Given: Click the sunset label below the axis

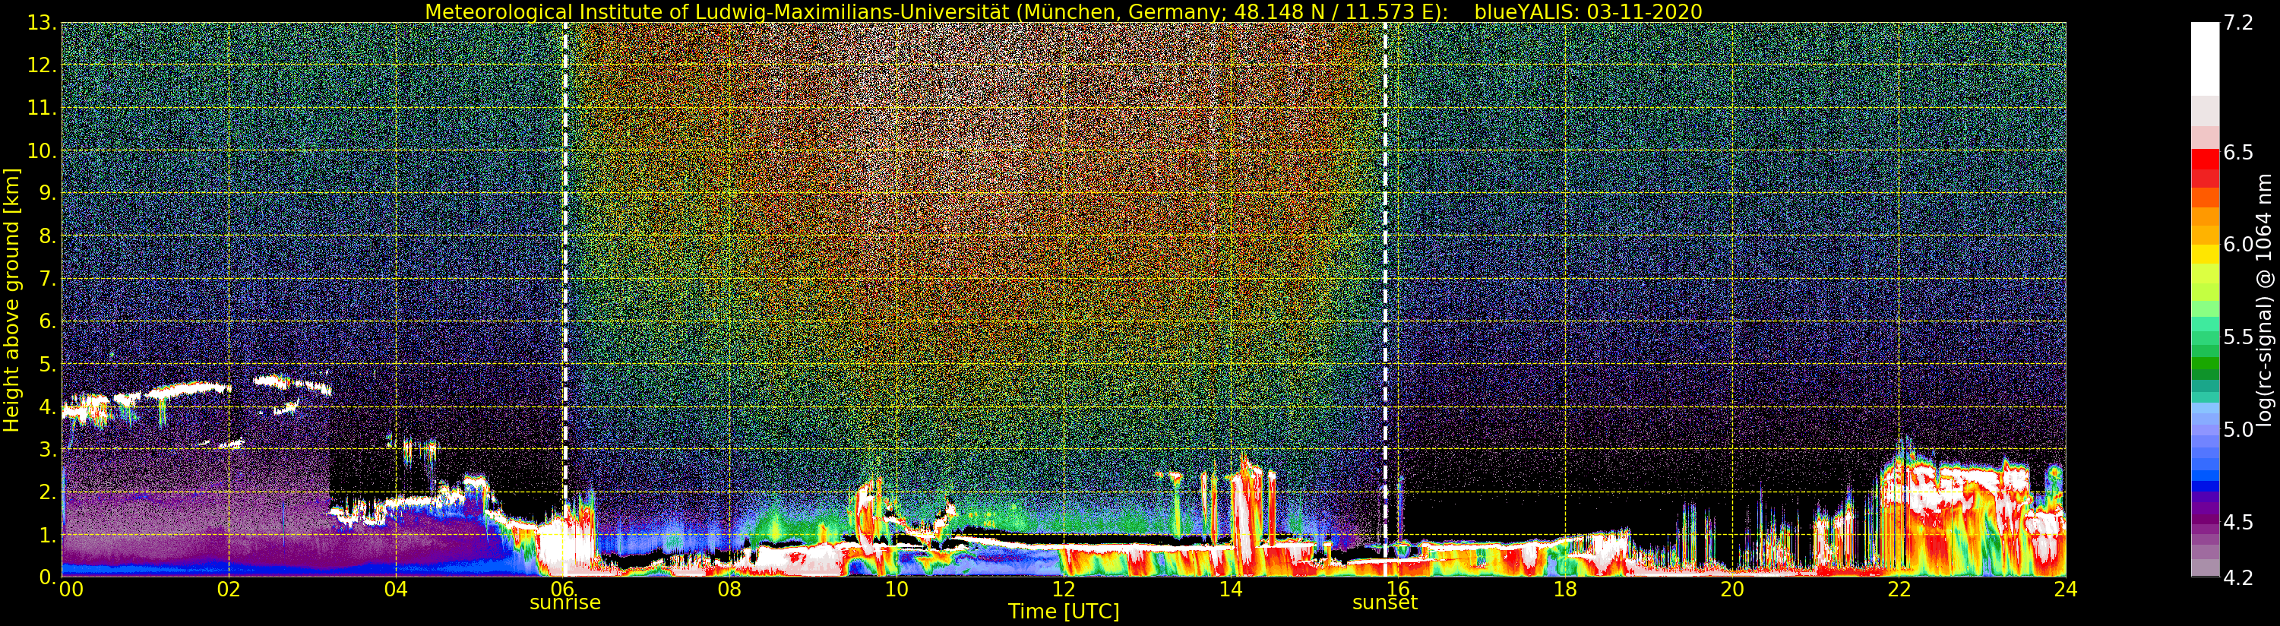Looking at the screenshot, I should point(1385,603).
